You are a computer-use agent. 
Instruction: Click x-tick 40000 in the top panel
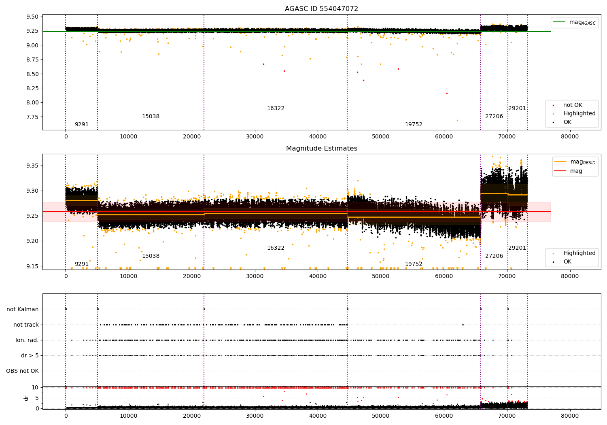pyautogui.click(x=318, y=137)
